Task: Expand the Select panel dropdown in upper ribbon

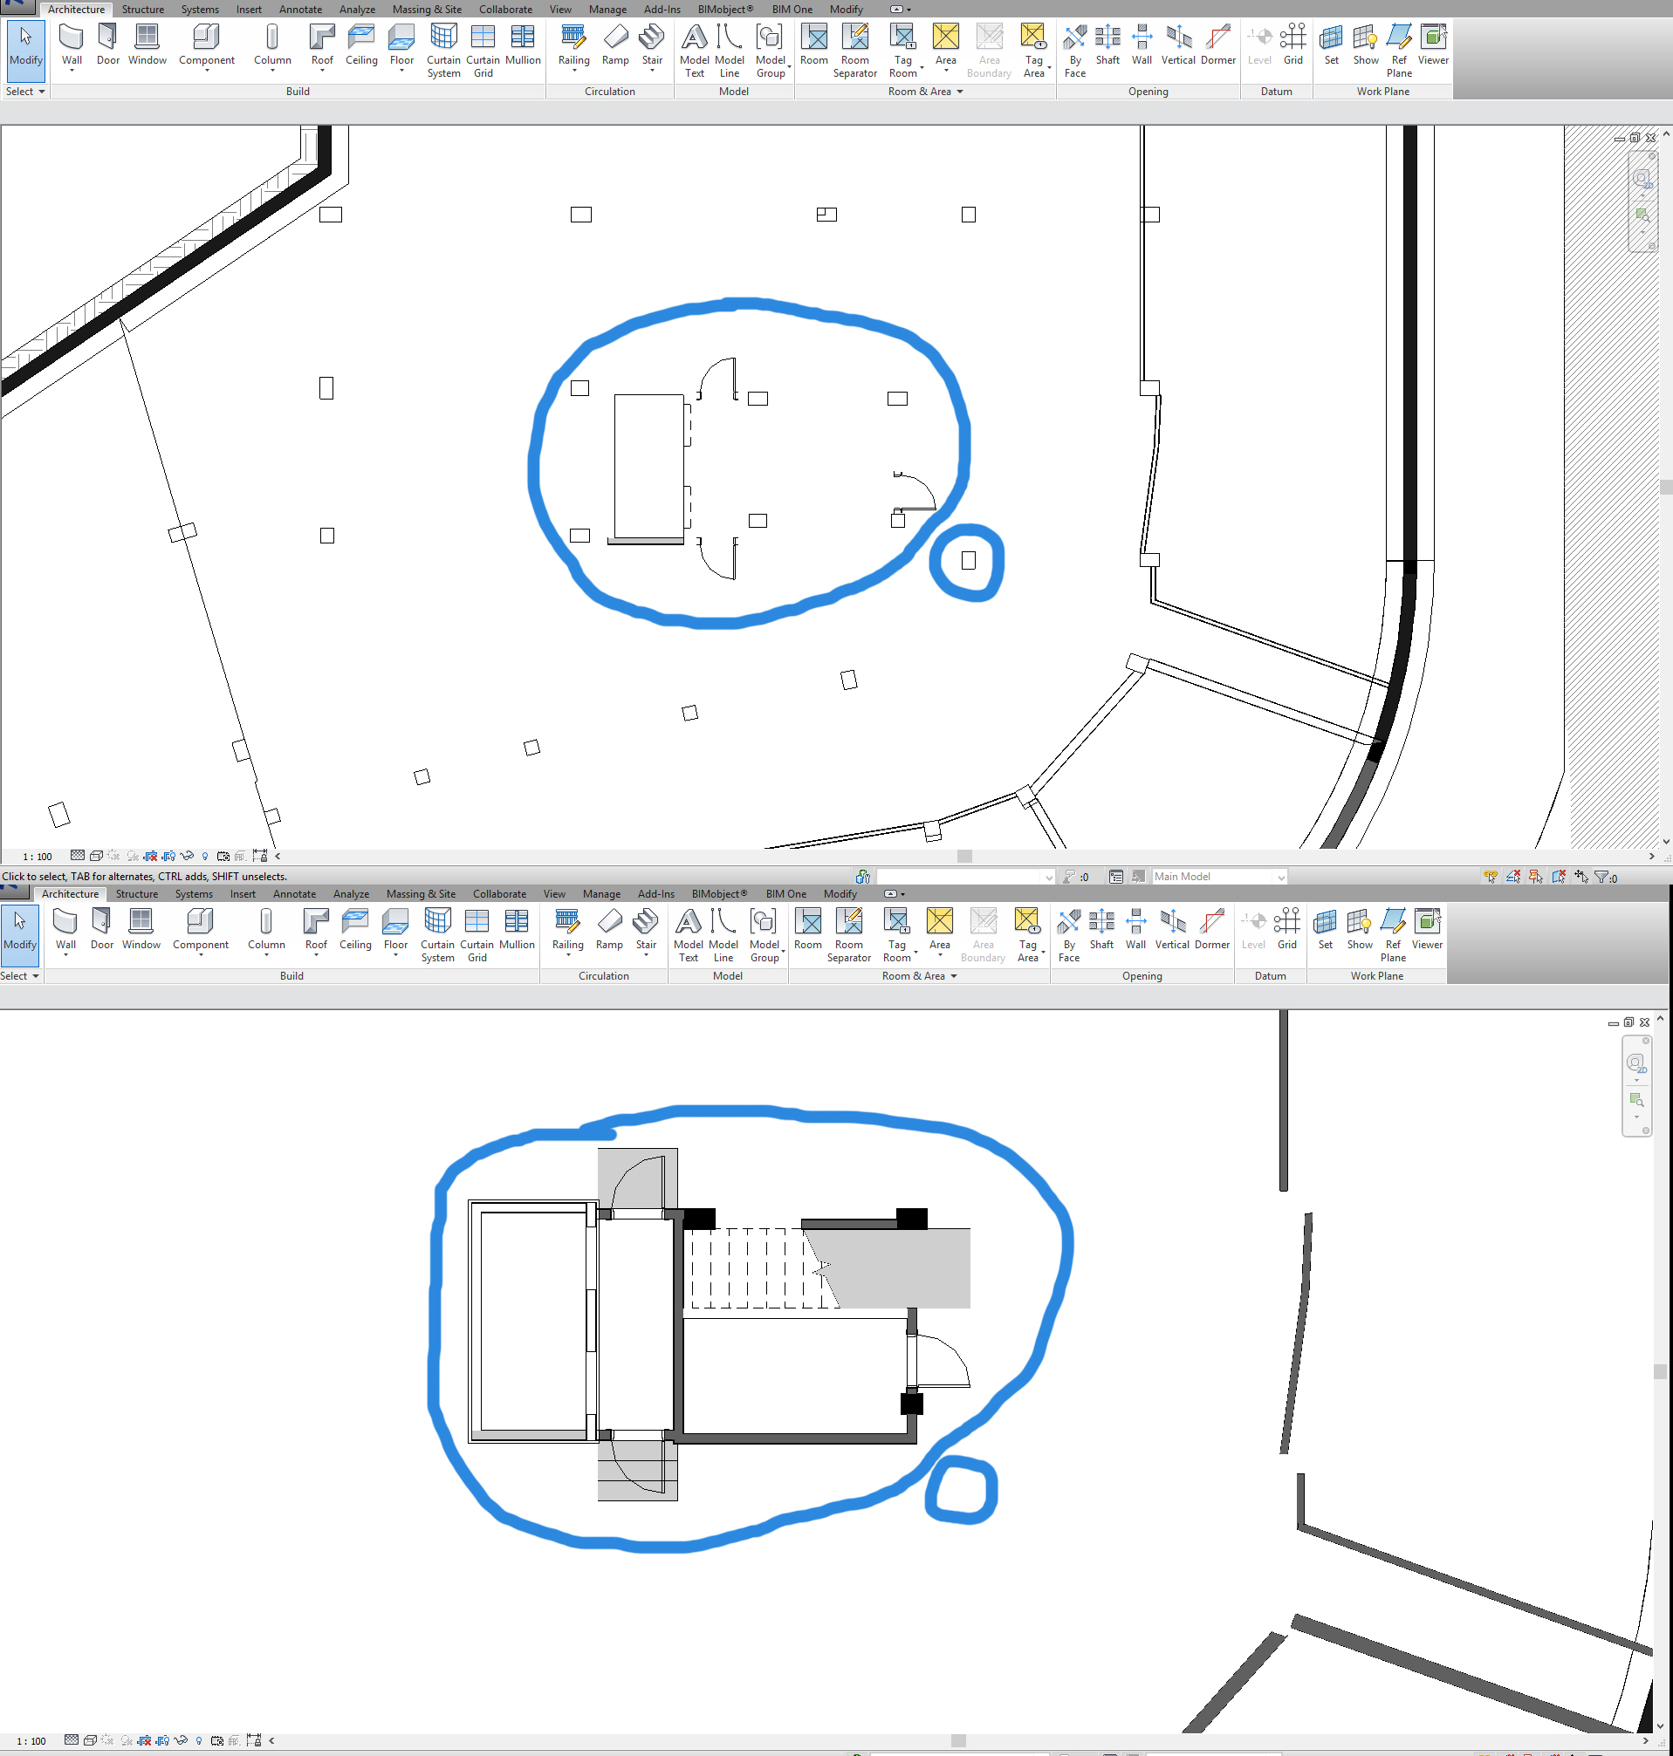Action: (x=25, y=92)
